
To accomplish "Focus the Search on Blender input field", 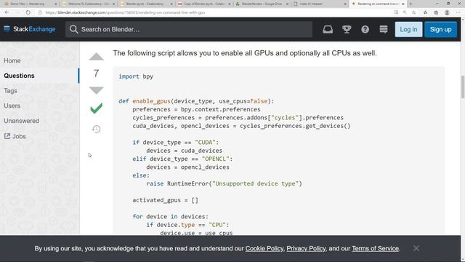I will click(x=189, y=29).
